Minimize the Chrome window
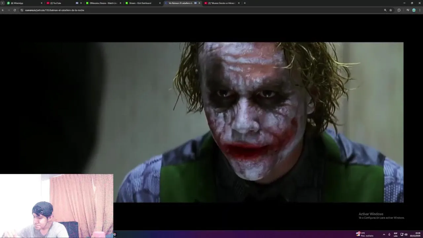This screenshot has width=423, height=238. pyautogui.click(x=404, y=3)
